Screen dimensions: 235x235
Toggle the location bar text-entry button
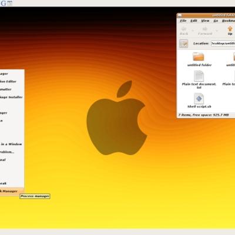pyautogui.click(x=184, y=43)
